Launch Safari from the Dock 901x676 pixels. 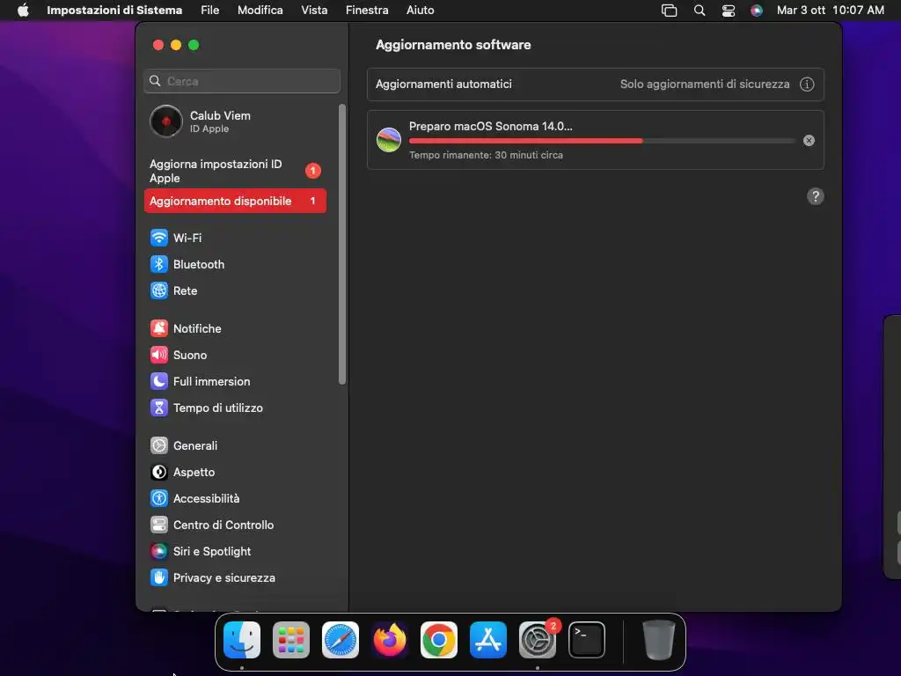click(x=341, y=640)
